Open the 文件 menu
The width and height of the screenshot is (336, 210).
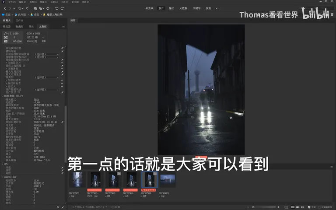12,2
